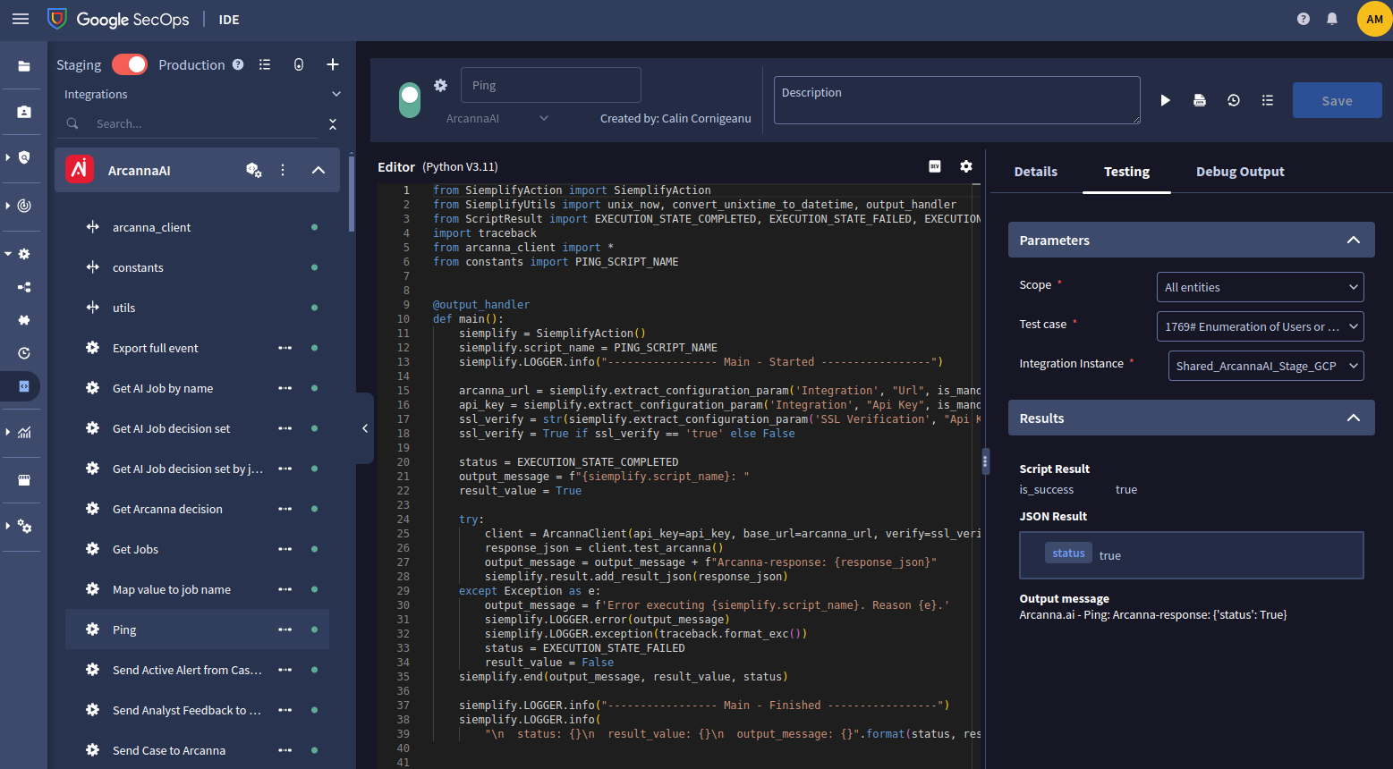The width and height of the screenshot is (1393, 769).
Task: Add a new IDE item with plus
Action: click(333, 64)
